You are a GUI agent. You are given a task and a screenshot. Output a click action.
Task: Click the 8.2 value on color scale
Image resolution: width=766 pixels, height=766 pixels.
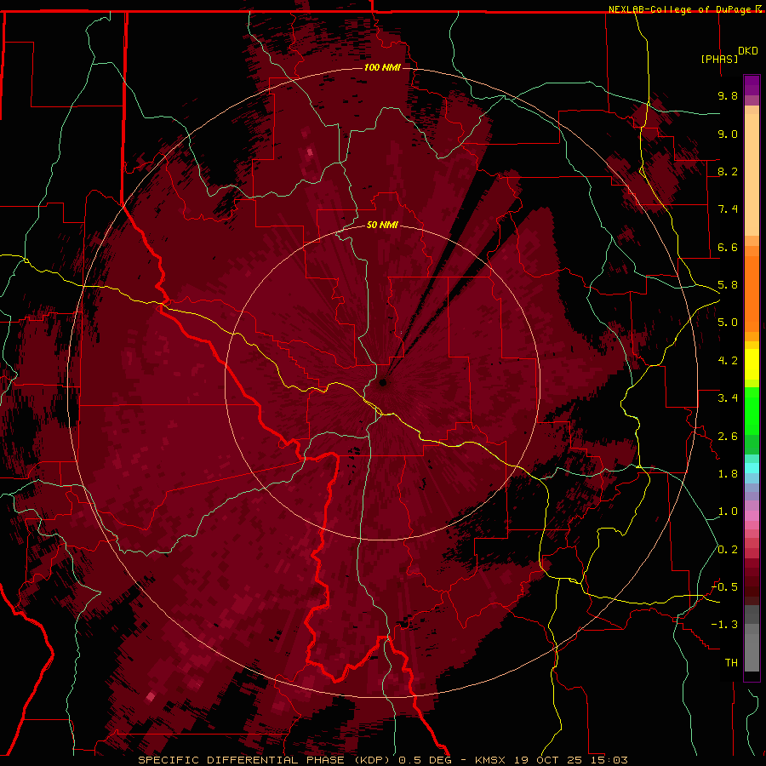[x=728, y=171]
